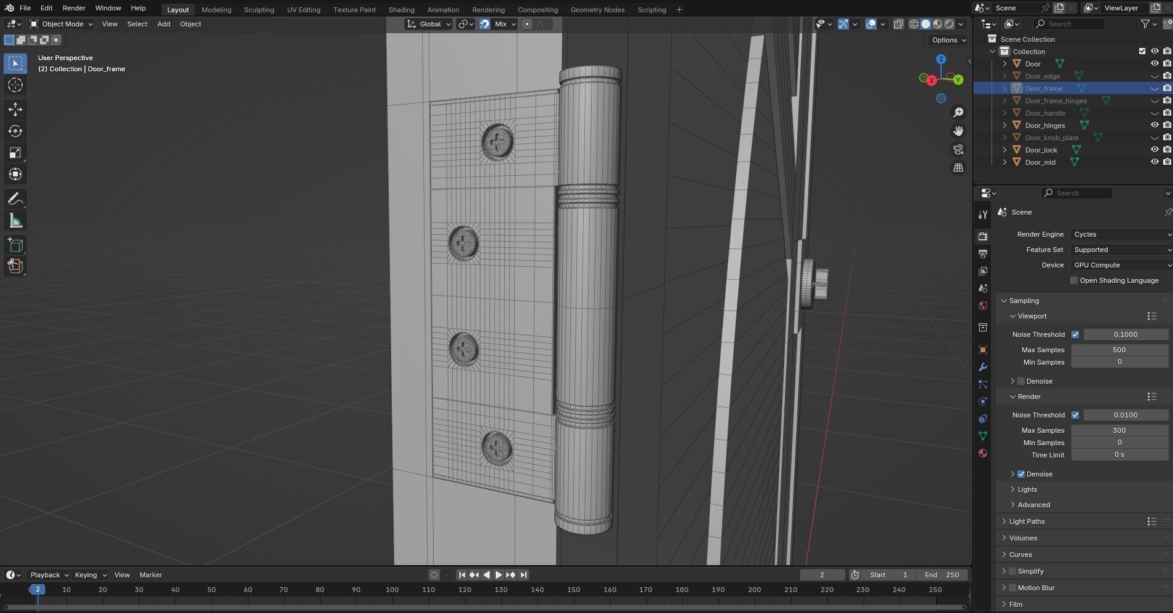Switch to wireframe viewport shading
Screen dimensions: 1173x613
(914, 24)
